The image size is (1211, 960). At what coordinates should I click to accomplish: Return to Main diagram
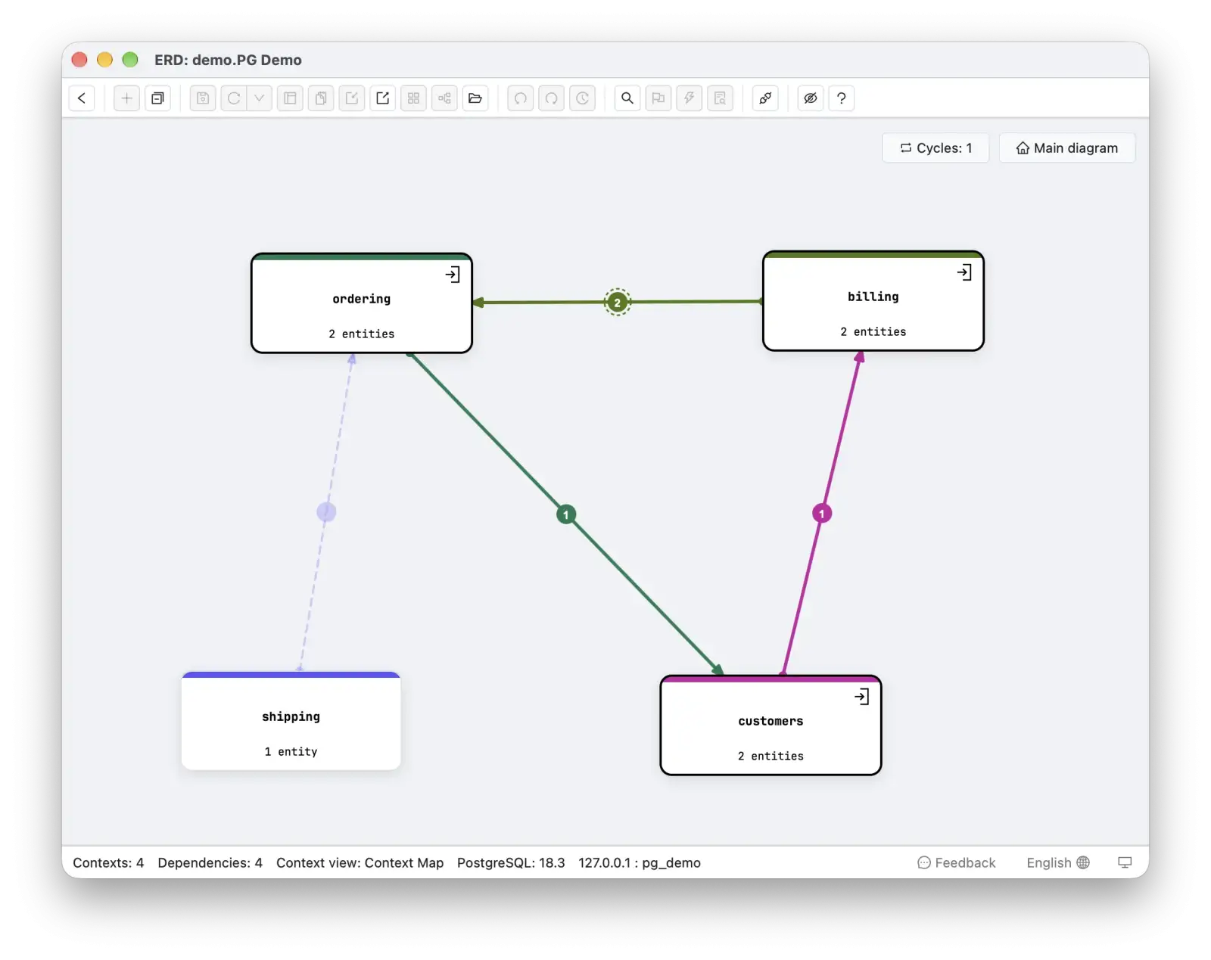pyautogui.click(x=1067, y=148)
